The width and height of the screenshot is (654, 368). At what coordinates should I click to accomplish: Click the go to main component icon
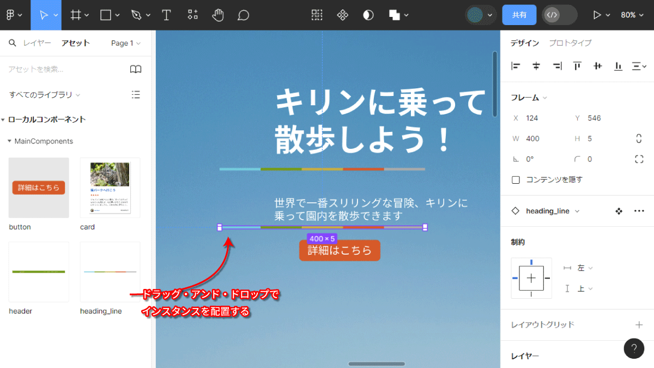point(619,211)
